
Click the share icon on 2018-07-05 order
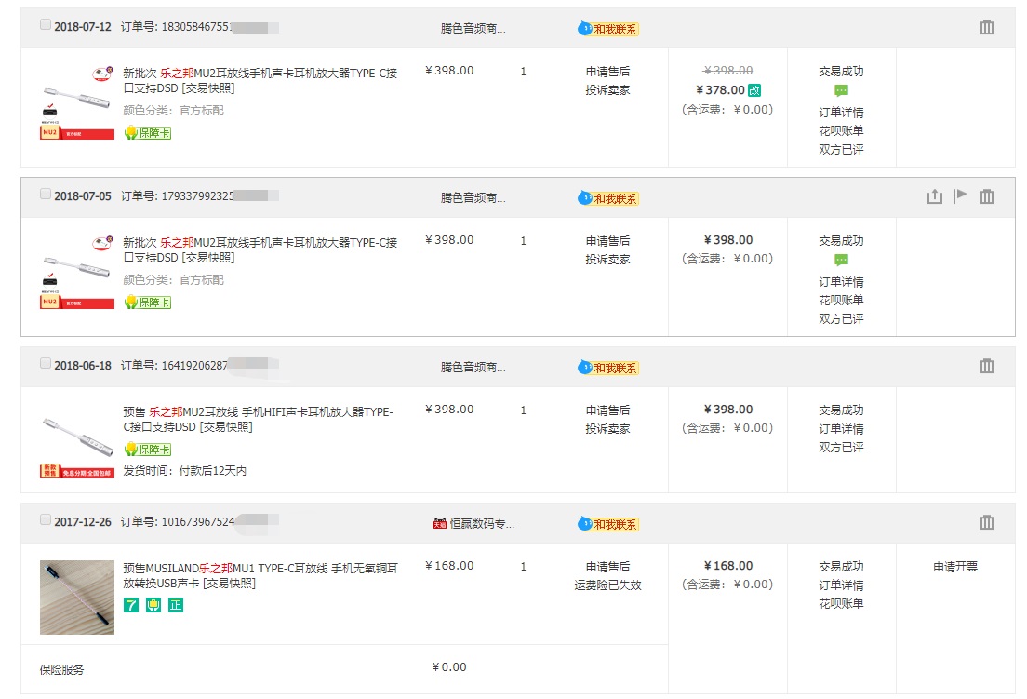[x=934, y=196]
